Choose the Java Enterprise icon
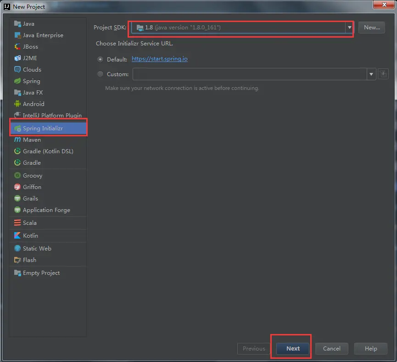 pyautogui.click(x=17, y=35)
